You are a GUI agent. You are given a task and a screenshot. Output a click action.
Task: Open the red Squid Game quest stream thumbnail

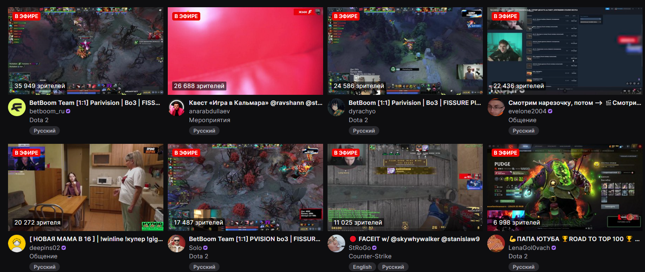coord(245,51)
